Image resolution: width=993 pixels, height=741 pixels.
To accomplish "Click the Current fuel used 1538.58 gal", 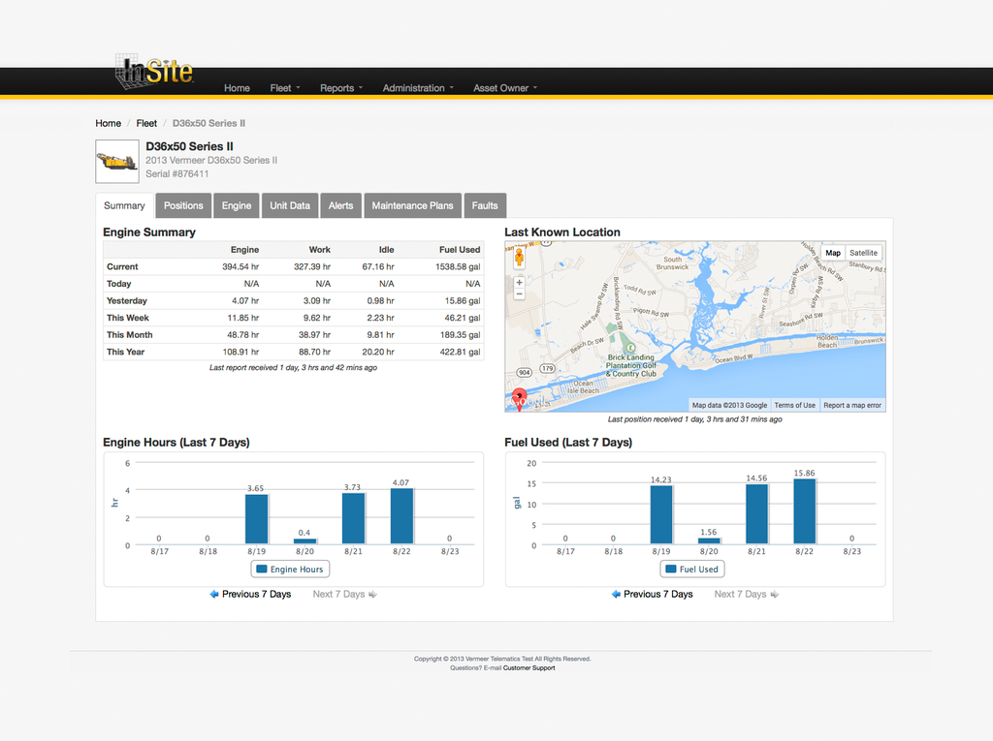I will point(458,267).
